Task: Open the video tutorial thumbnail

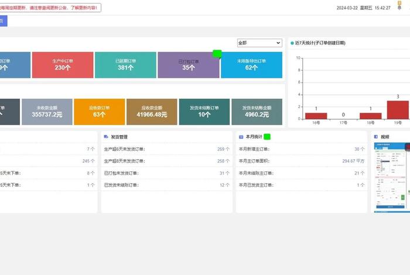Action: tap(392, 178)
